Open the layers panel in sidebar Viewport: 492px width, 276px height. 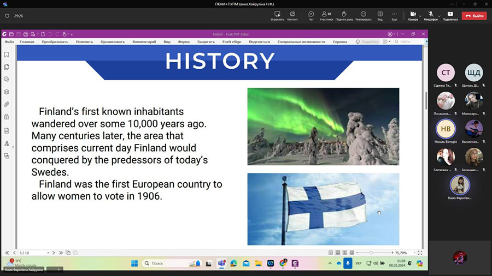7,92
